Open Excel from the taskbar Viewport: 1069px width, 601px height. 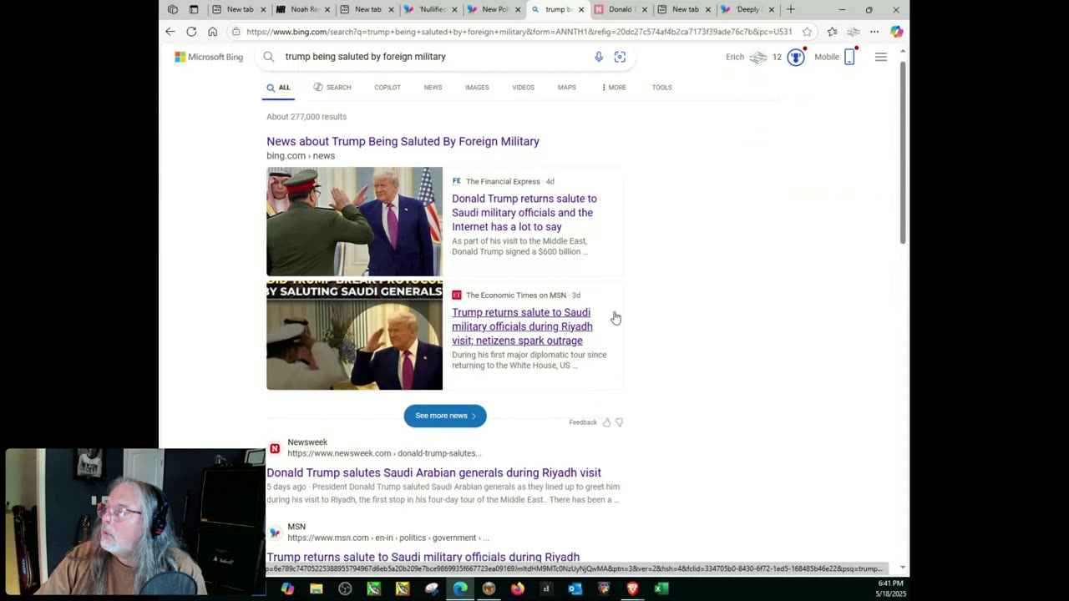click(661, 588)
